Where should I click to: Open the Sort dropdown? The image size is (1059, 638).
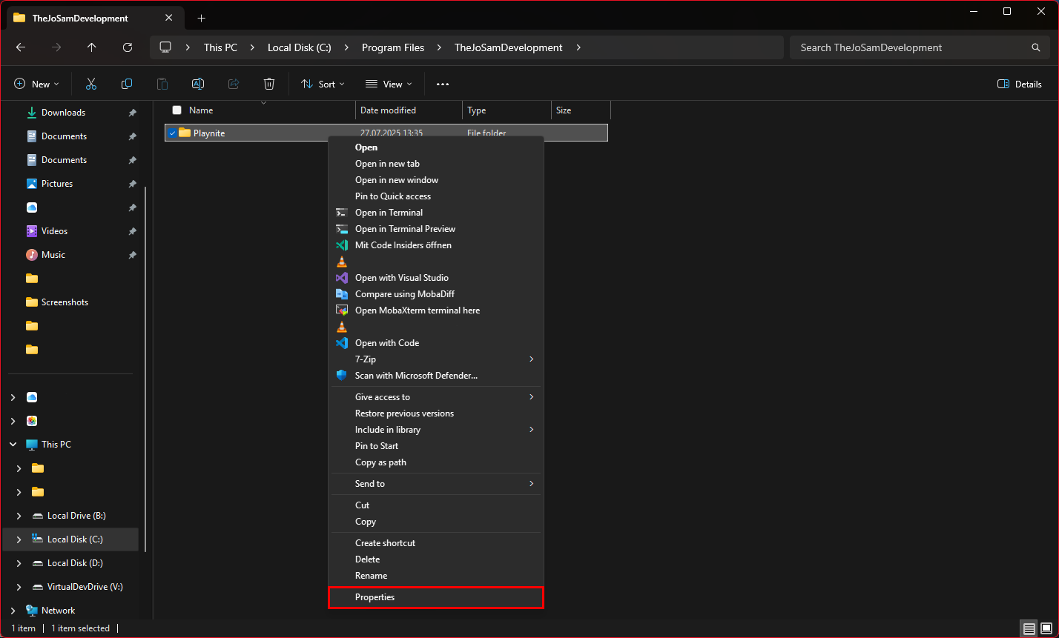pyautogui.click(x=322, y=84)
